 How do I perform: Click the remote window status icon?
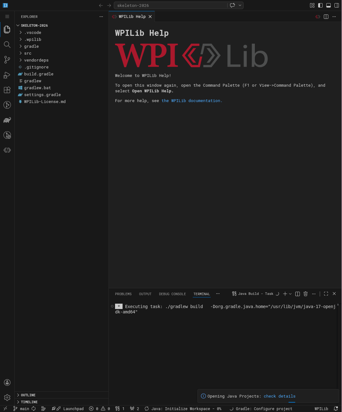tap(5, 409)
